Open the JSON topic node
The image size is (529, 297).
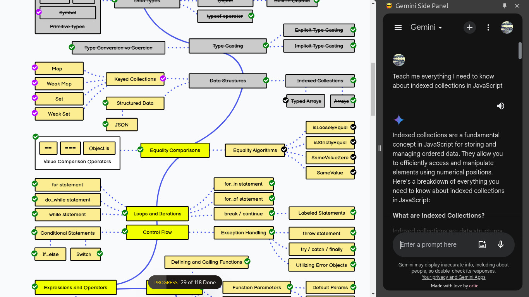[x=122, y=125]
